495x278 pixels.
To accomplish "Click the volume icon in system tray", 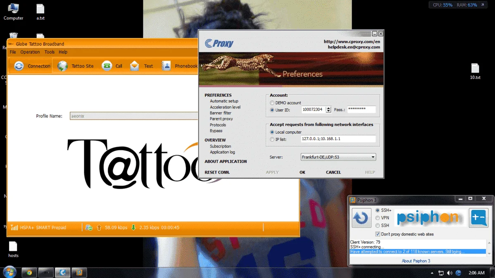I will tap(450, 273).
